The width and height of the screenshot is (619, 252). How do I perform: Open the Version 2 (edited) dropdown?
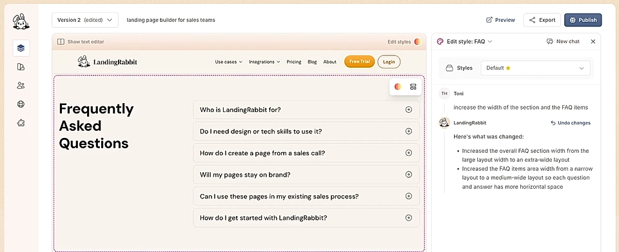pyautogui.click(x=85, y=20)
